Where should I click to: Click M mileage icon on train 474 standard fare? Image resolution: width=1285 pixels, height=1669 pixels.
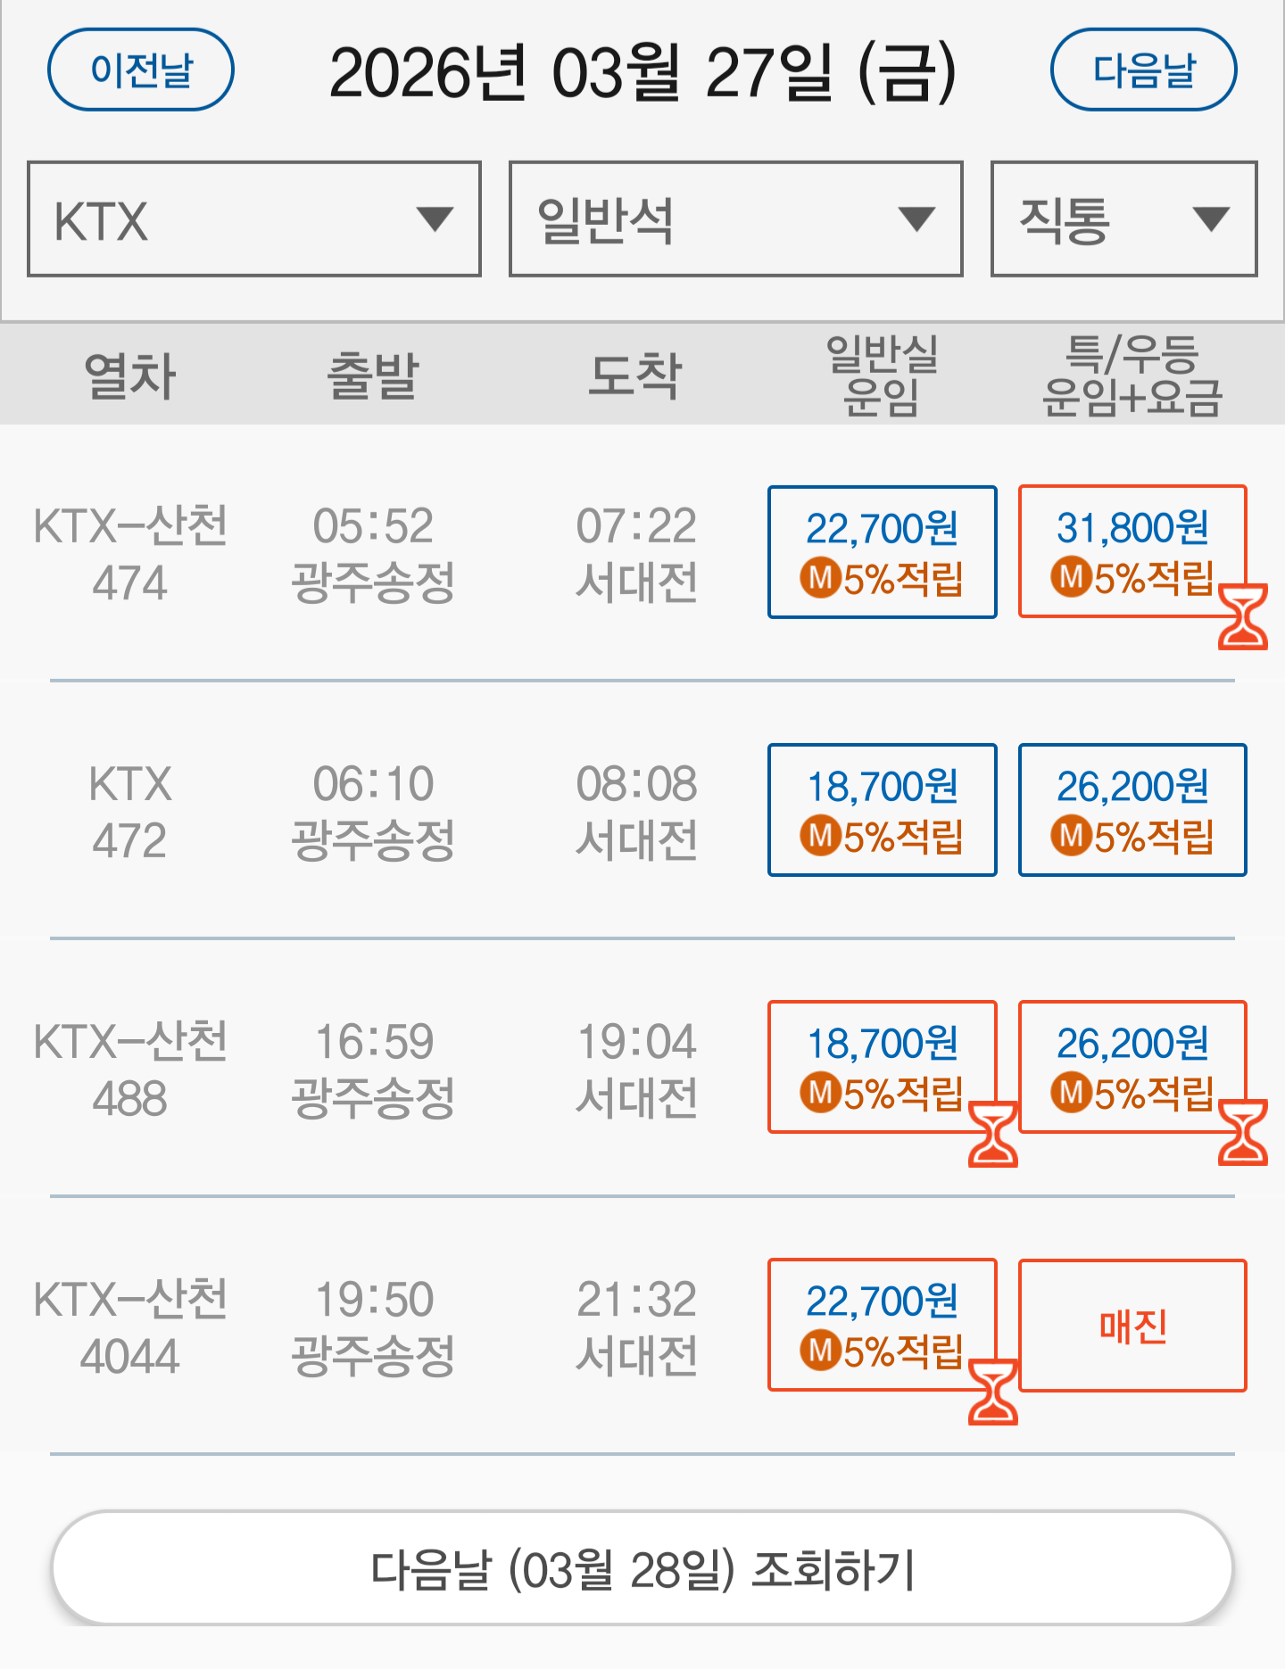820,579
